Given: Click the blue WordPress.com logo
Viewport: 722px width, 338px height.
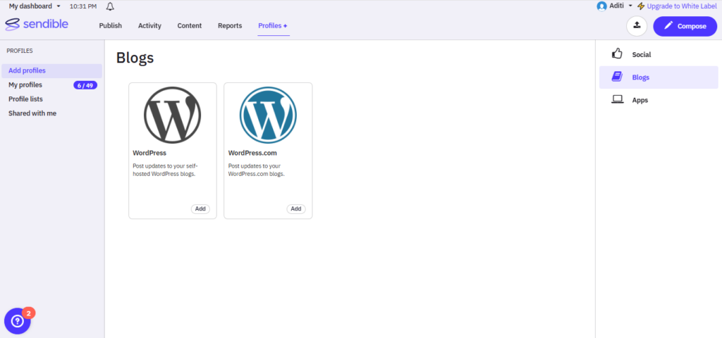Looking at the screenshot, I should [x=268, y=115].
